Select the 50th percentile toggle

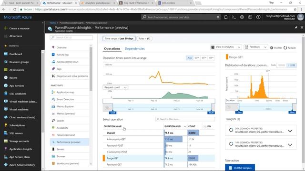197,58
